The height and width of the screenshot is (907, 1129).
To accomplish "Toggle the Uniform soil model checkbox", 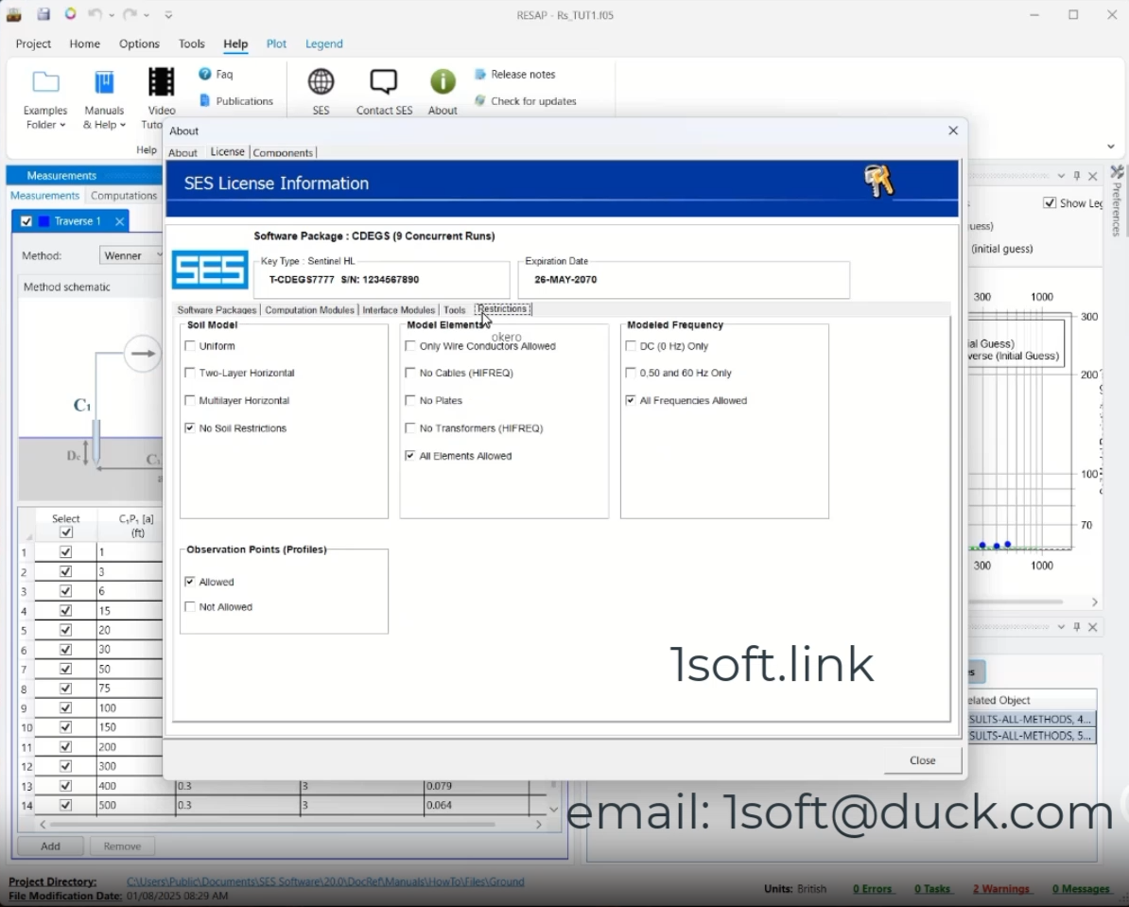I will pyautogui.click(x=190, y=346).
